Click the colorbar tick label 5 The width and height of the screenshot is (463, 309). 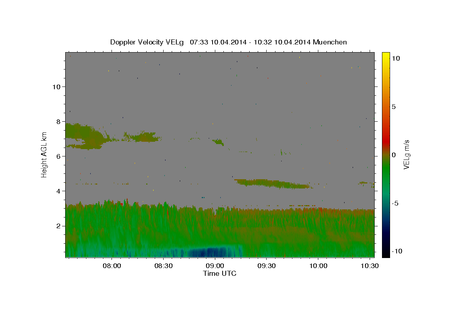(394, 107)
